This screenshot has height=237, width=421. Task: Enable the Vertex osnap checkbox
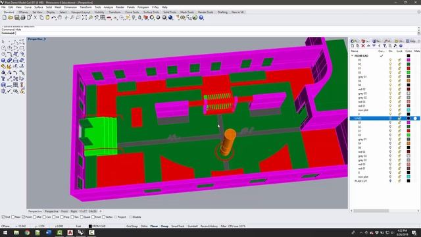(x=104, y=217)
